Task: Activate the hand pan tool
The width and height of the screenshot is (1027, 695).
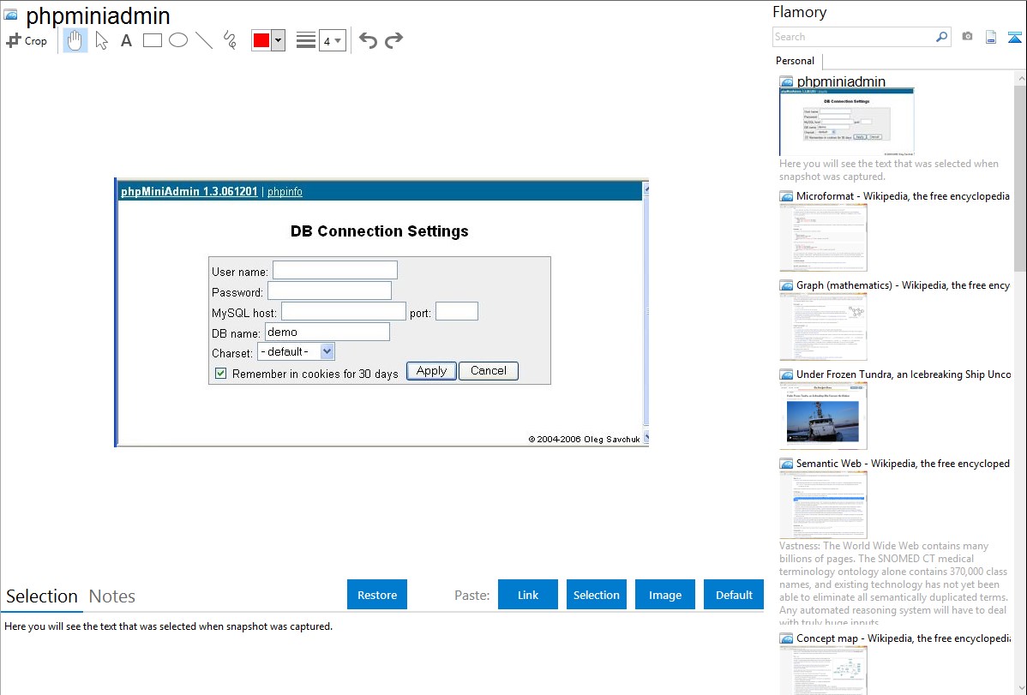Action: tap(75, 40)
